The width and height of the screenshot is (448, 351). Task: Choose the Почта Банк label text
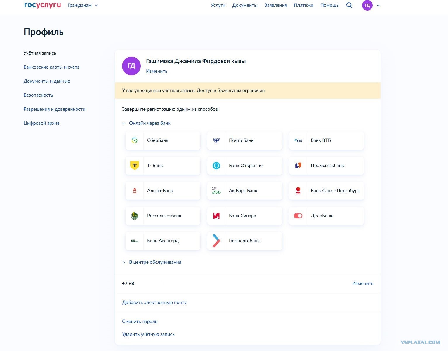point(241,140)
